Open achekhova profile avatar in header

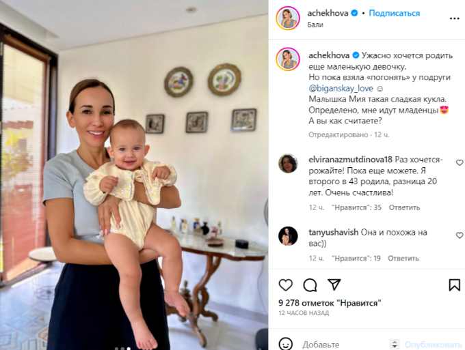pos(288,18)
